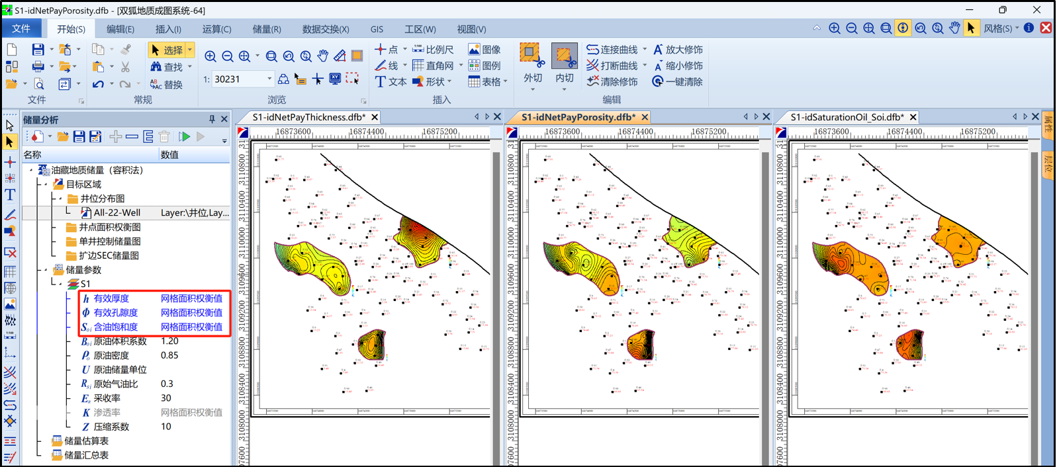Viewport: 1057px width, 467px height.
Task: Select the text T tool in left sidebar
Action: pyautogui.click(x=10, y=194)
